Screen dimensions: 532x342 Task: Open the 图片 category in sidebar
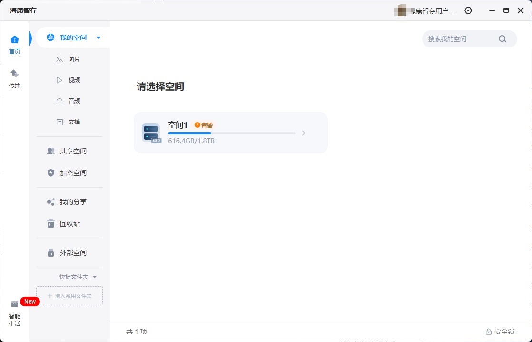pos(74,59)
